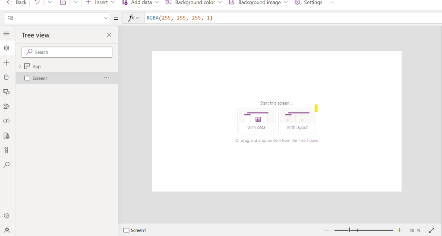Screen dimensions: 442x236
Task: Open the Undo history dropdown arrow
Action: pos(50,3)
